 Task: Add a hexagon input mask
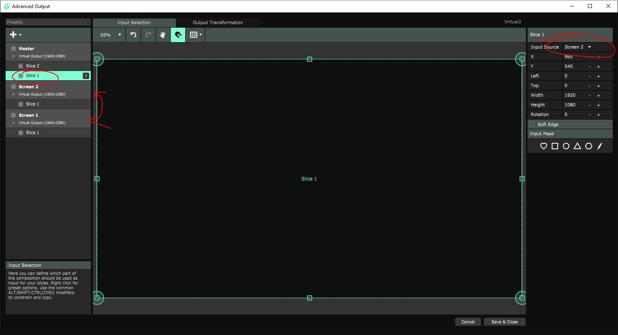click(588, 146)
